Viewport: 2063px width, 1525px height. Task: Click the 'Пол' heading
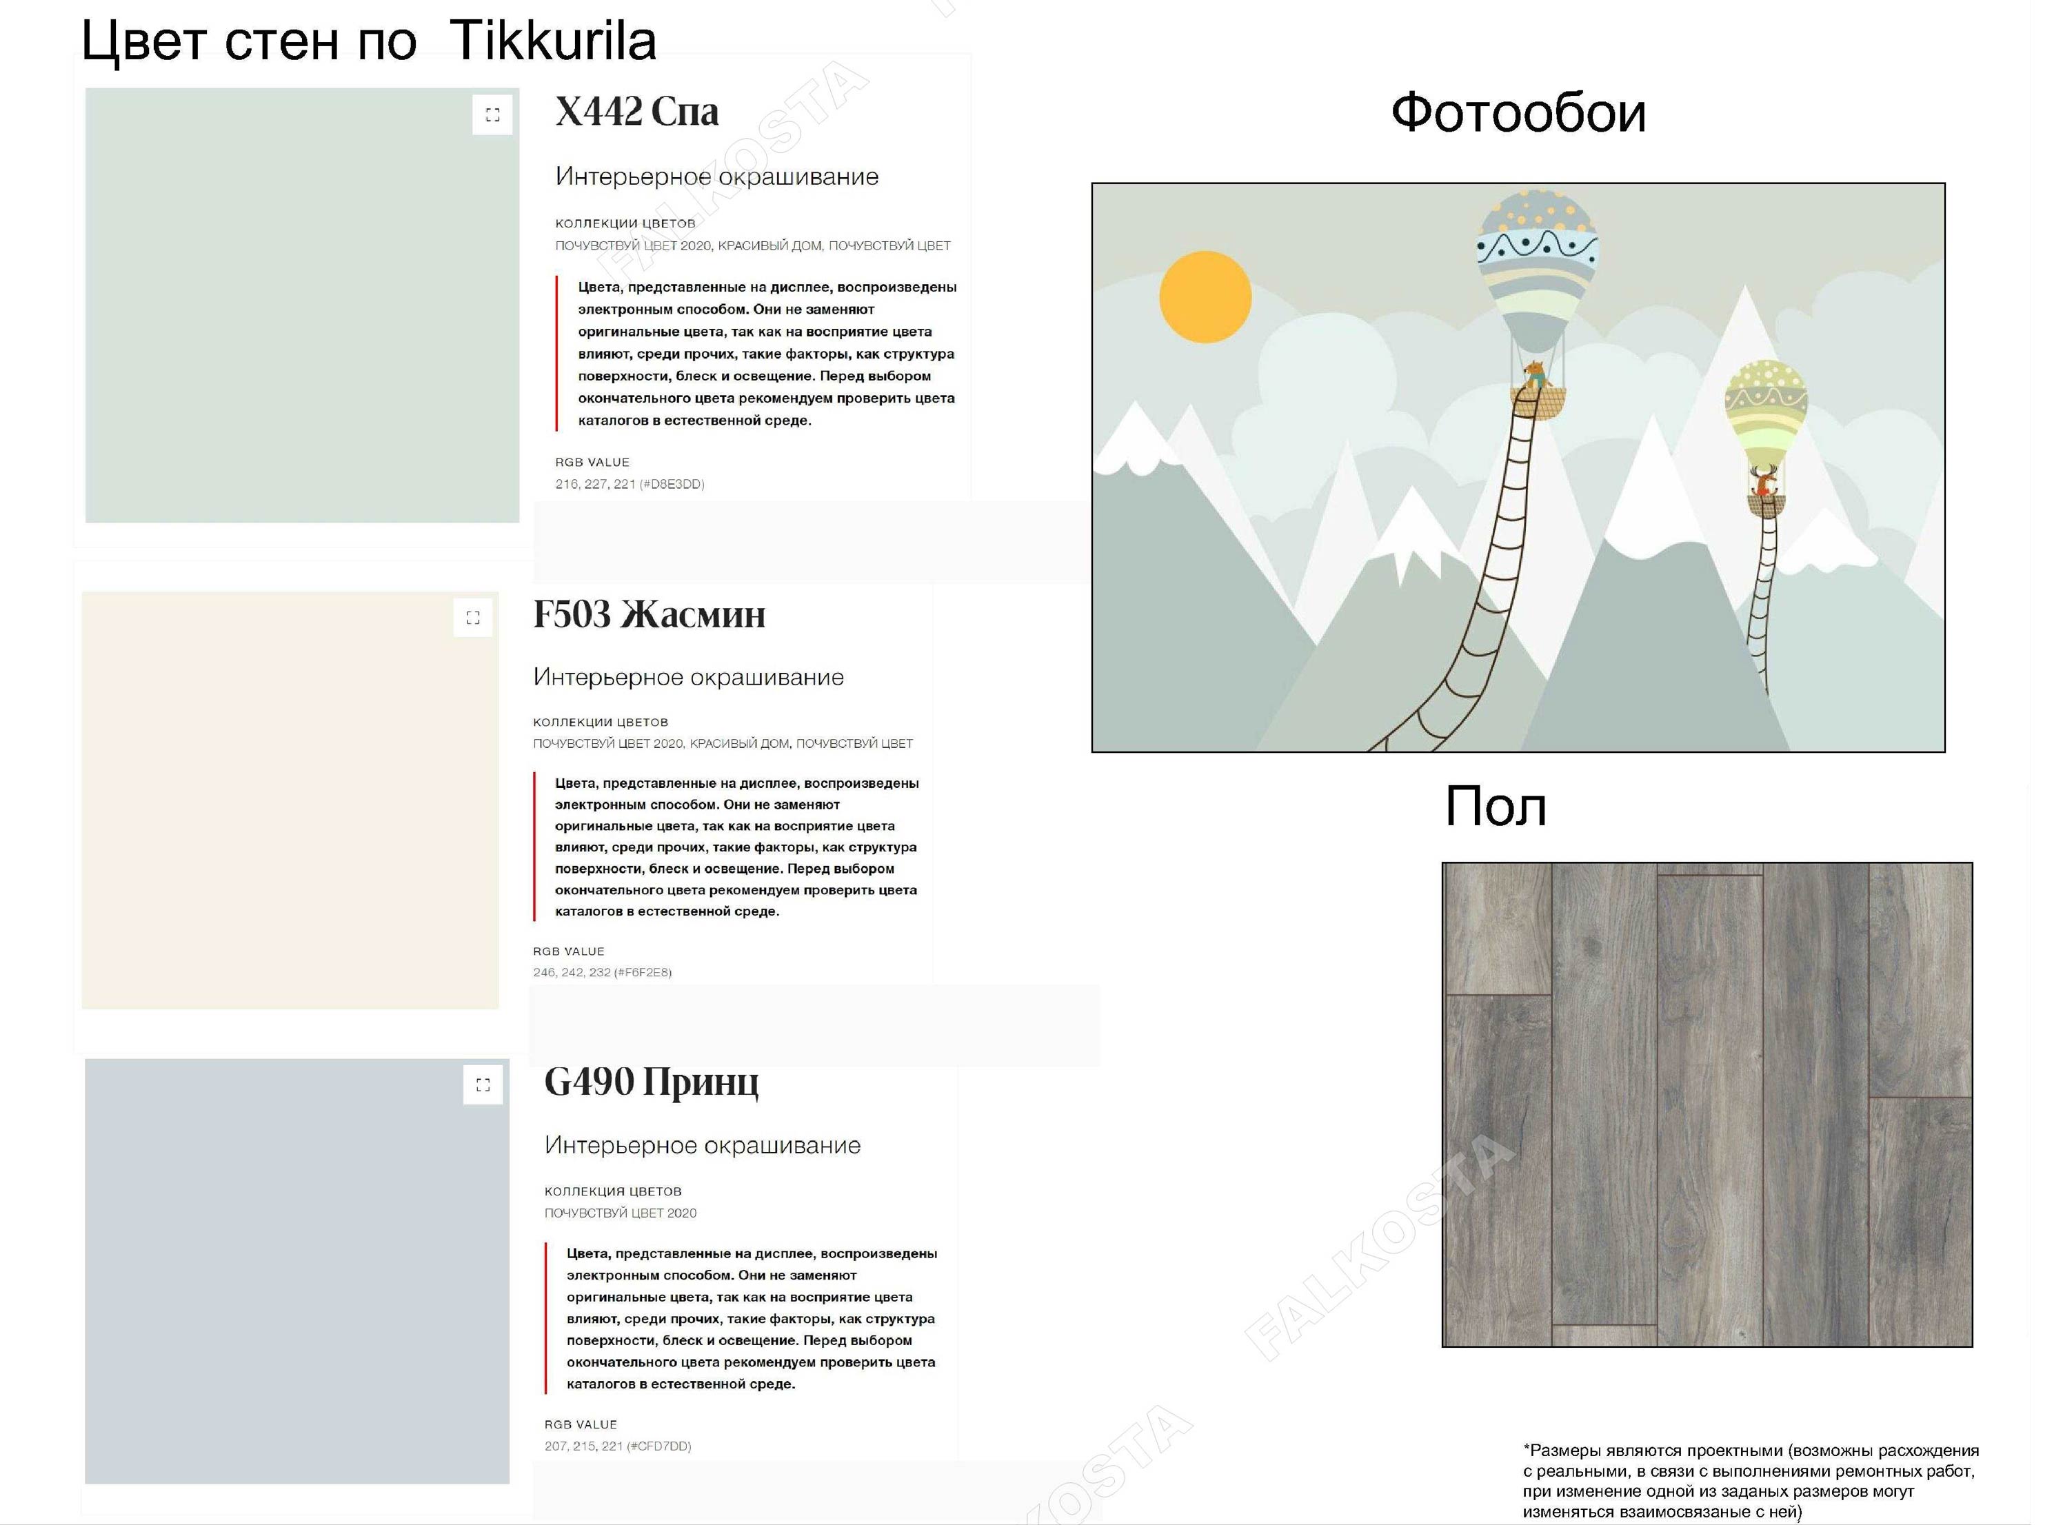1496,806
